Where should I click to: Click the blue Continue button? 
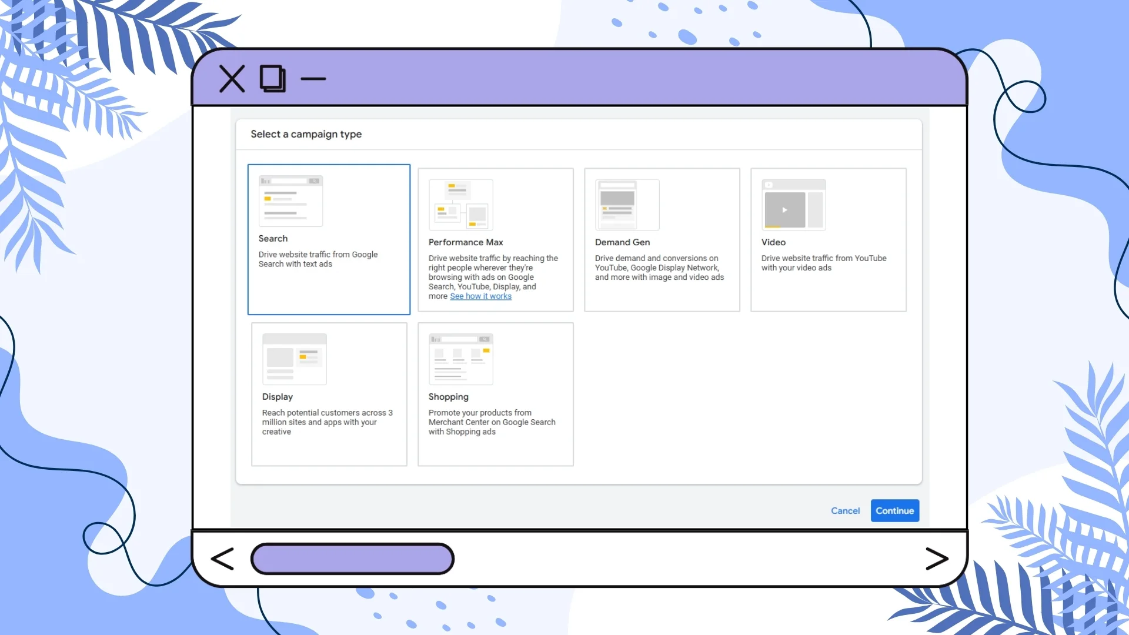(894, 511)
